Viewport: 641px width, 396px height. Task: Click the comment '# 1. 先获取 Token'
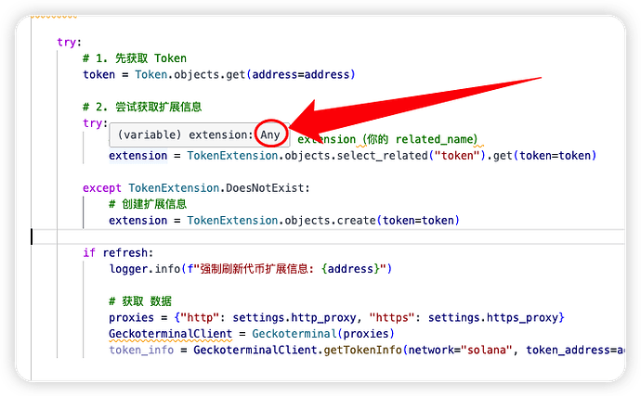click(x=135, y=58)
